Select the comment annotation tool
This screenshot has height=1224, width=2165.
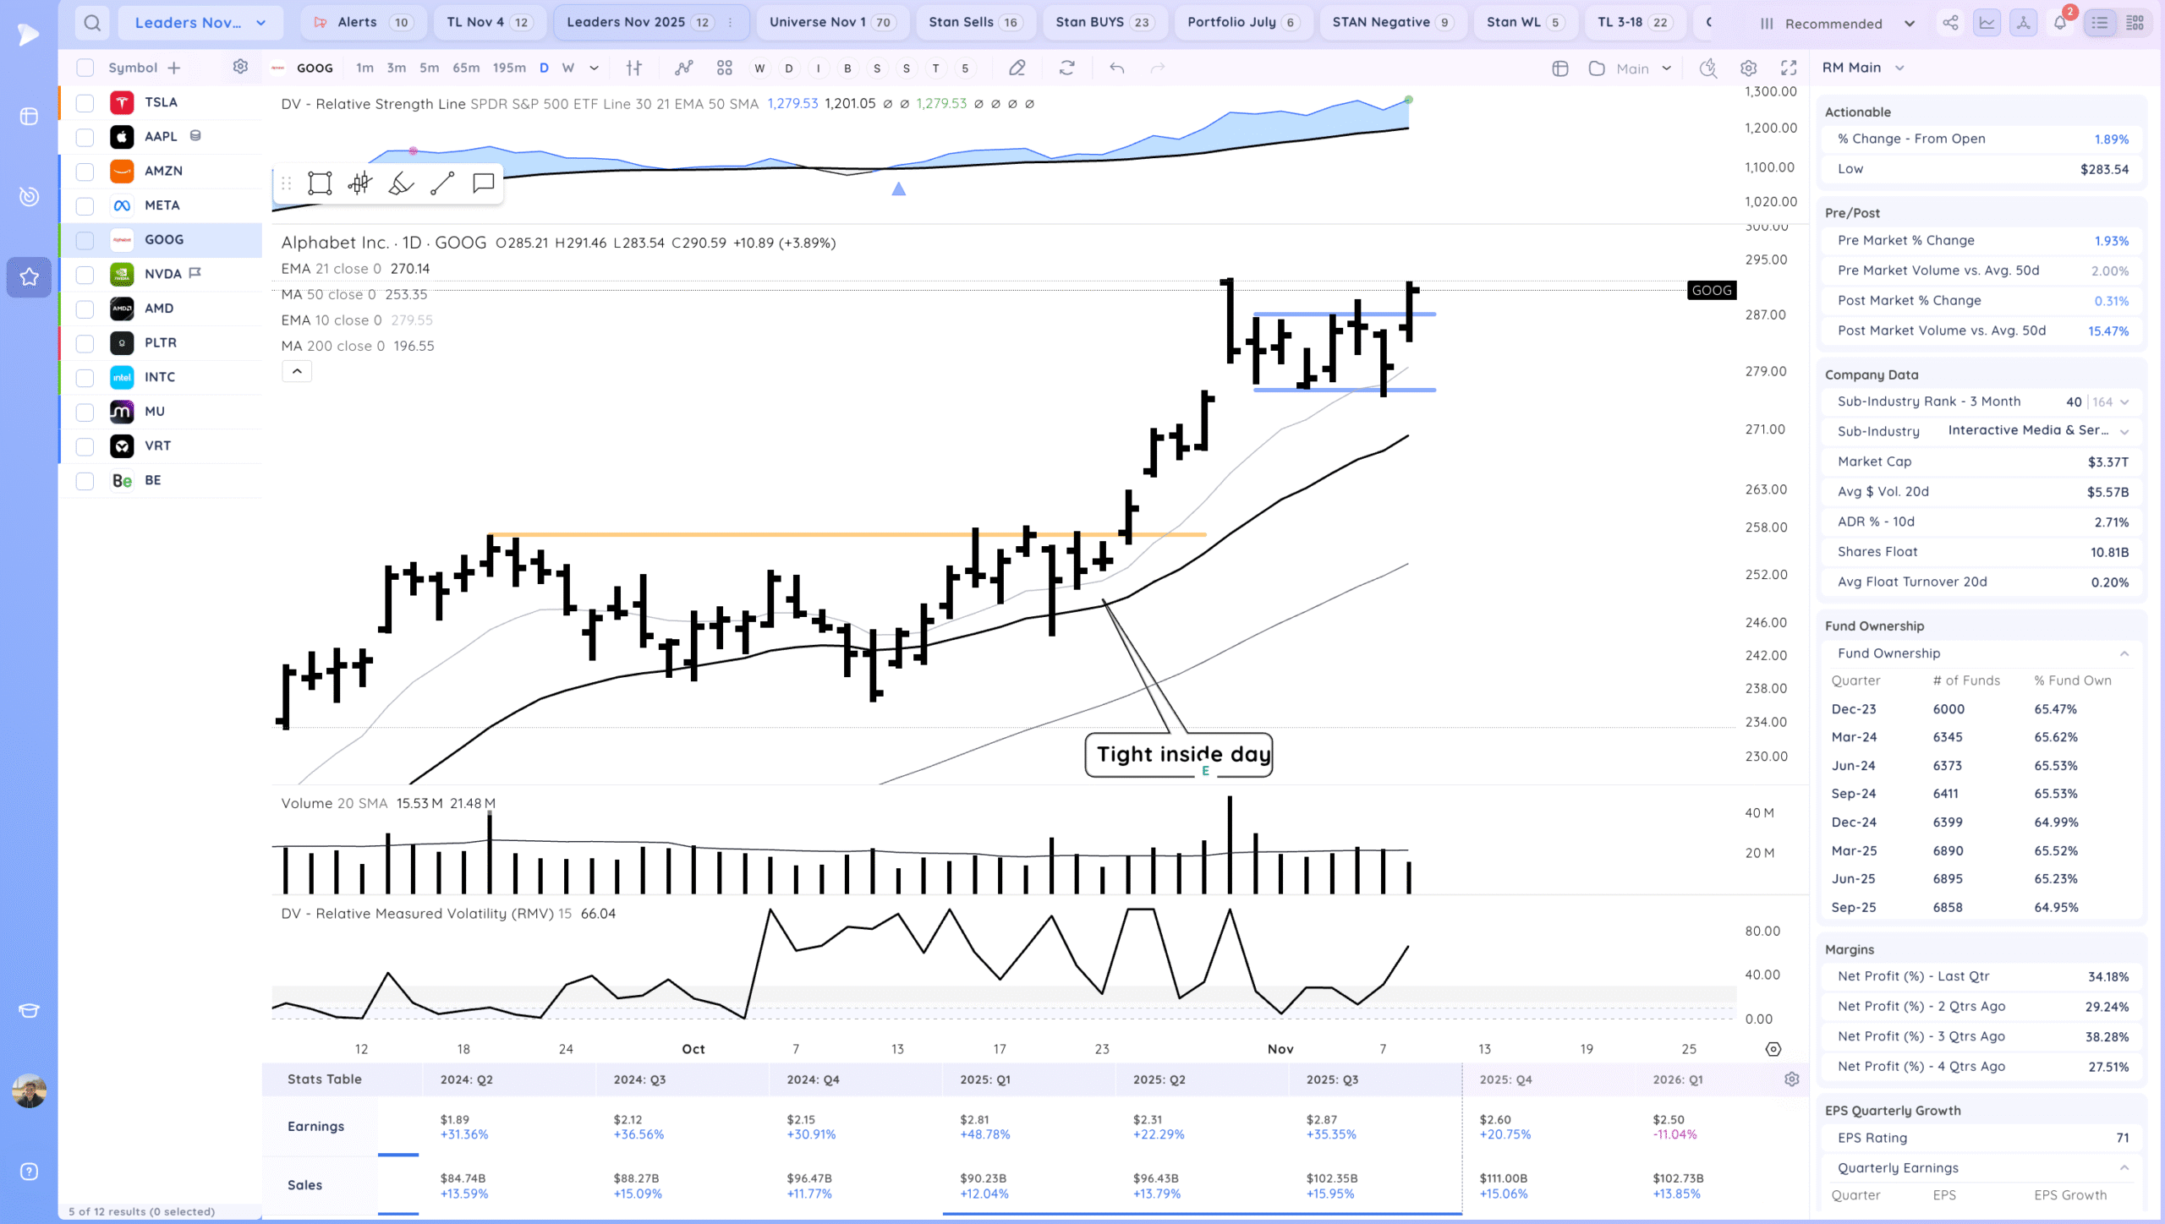[x=483, y=183]
